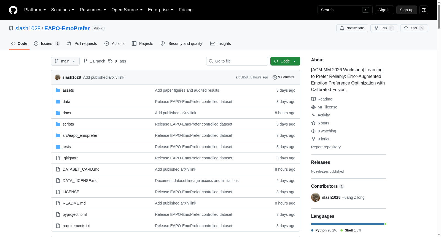This screenshot has height=237, width=441.
Task: Click the fork icon beside 0 forks
Action: tap(313, 139)
